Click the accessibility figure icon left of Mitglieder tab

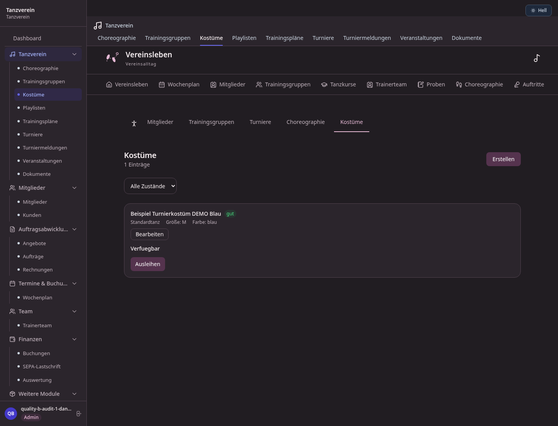tap(134, 124)
